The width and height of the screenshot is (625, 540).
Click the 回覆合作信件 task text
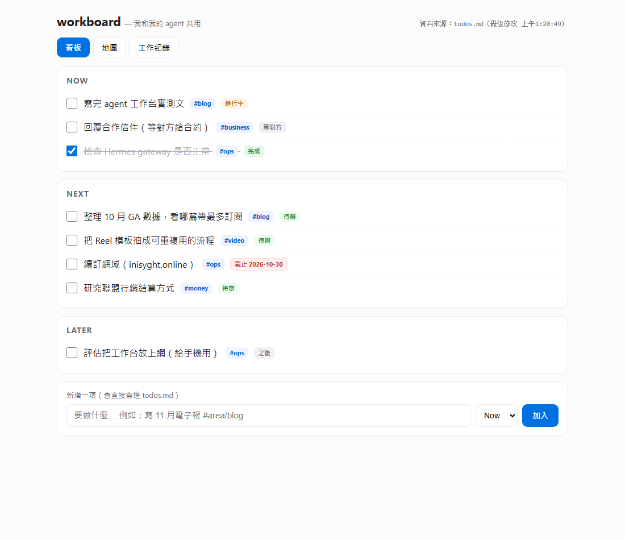[x=147, y=128]
